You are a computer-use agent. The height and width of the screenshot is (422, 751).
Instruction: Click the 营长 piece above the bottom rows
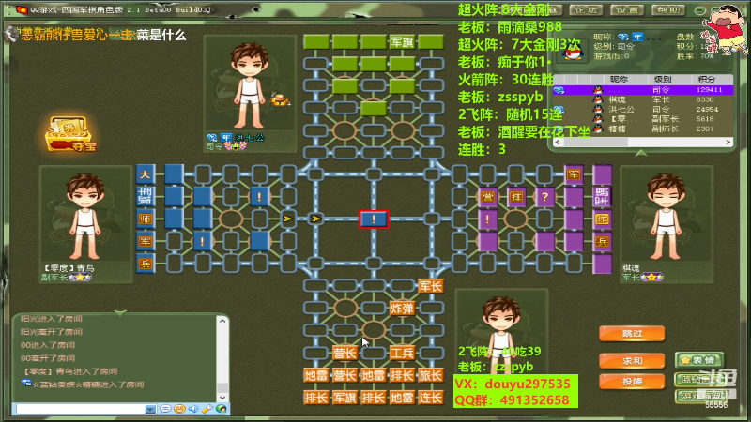click(345, 354)
